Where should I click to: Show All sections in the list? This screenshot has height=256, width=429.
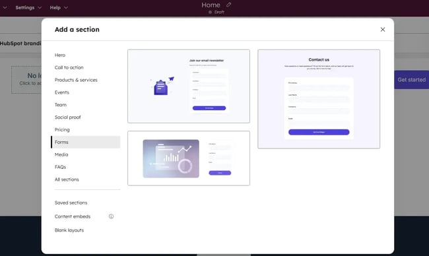point(67,179)
